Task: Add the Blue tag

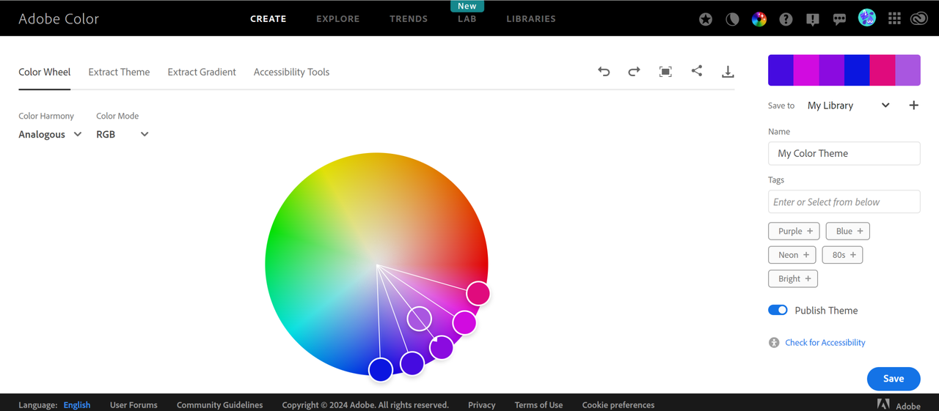Action: click(x=848, y=231)
